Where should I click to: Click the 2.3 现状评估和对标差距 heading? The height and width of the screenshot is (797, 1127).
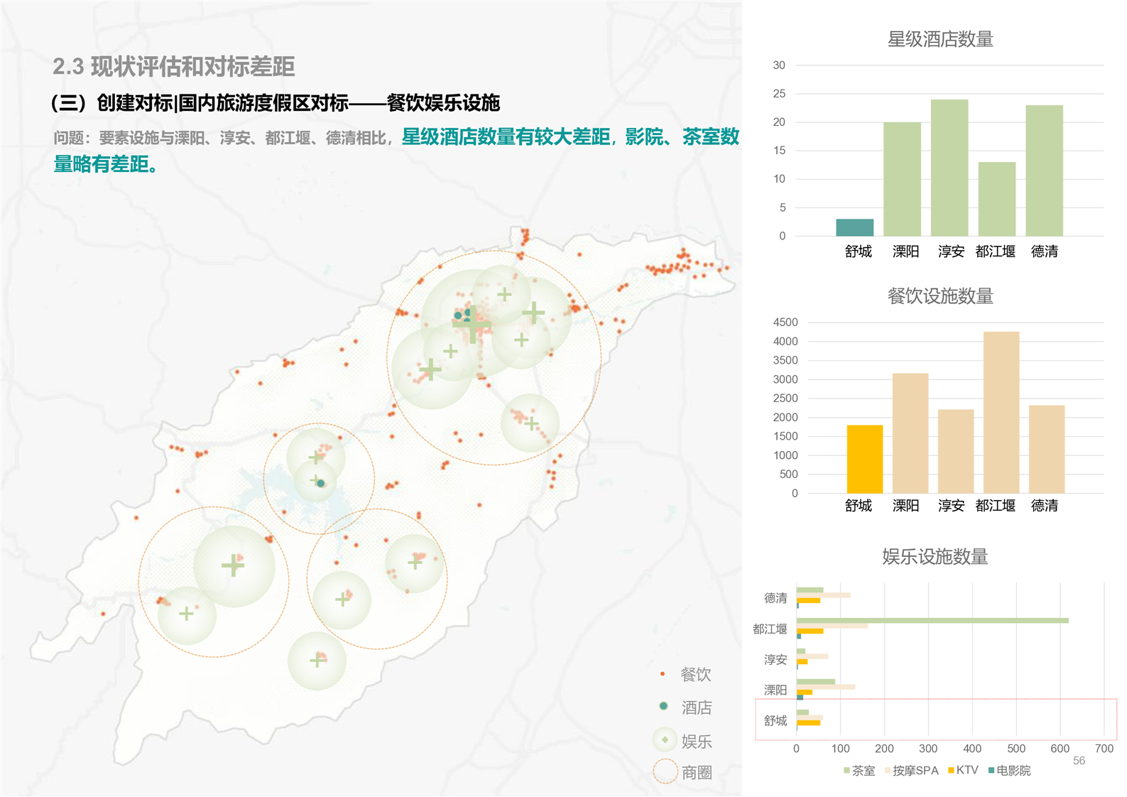(174, 67)
